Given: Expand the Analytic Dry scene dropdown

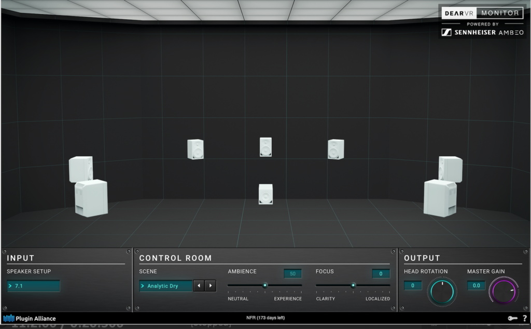Looking at the screenshot, I should coord(165,286).
